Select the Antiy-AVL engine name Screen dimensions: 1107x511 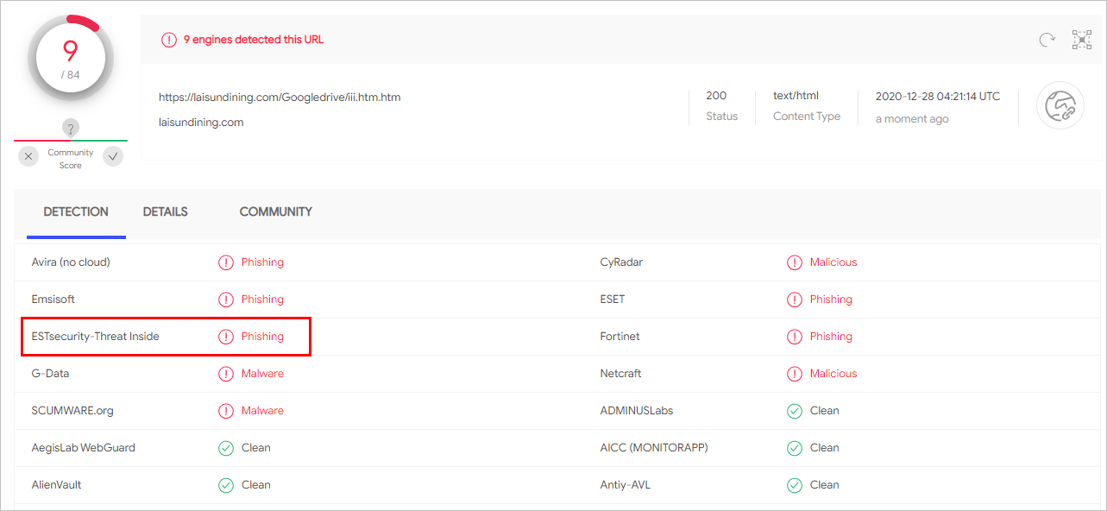626,485
